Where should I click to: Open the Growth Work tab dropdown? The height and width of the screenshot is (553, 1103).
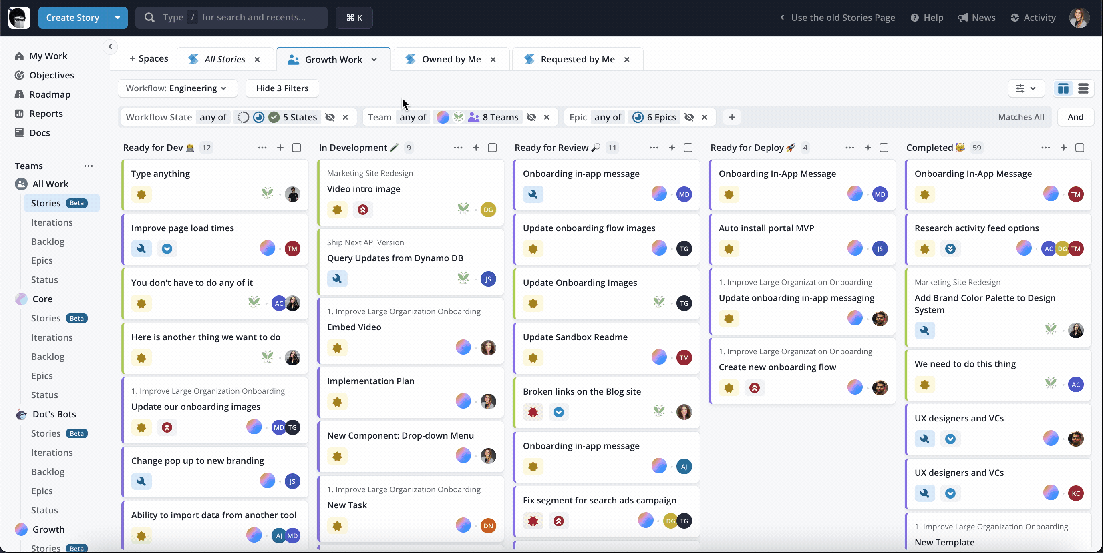point(374,60)
